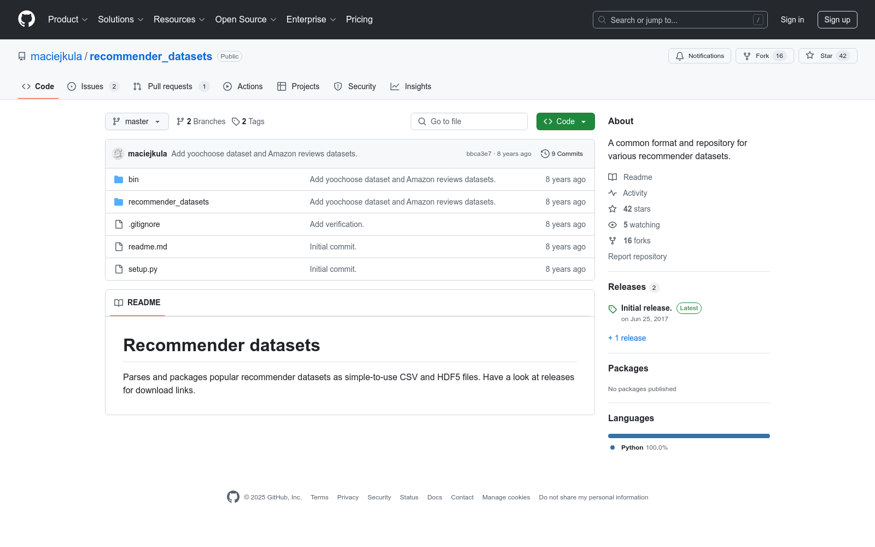This screenshot has height=547, width=875.
Task: Click the fork icon beside 16 forks
Action: click(x=612, y=241)
